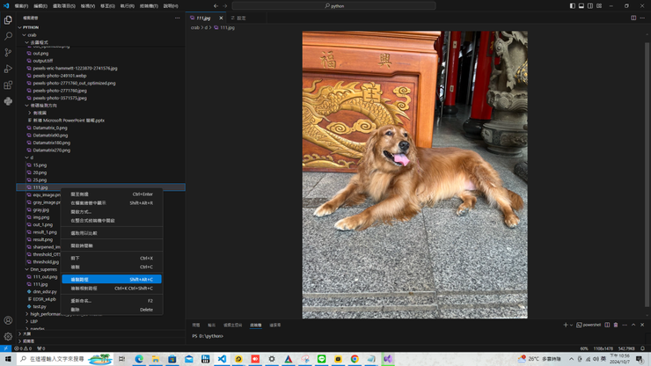Collapse the crab folder
Viewport: 651px width, 366px height.
[x=33, y=35]
